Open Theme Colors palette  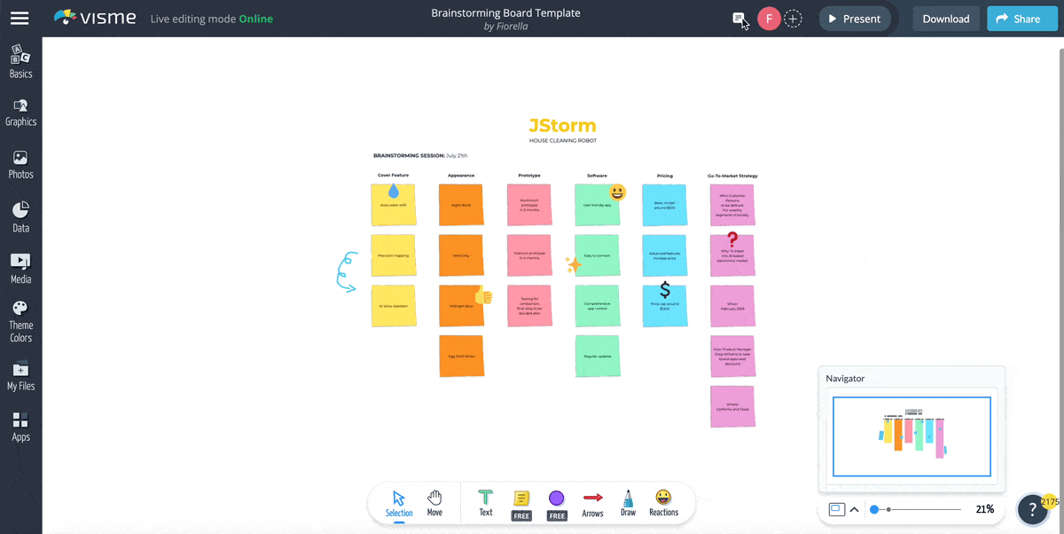[x=20, y=321]
